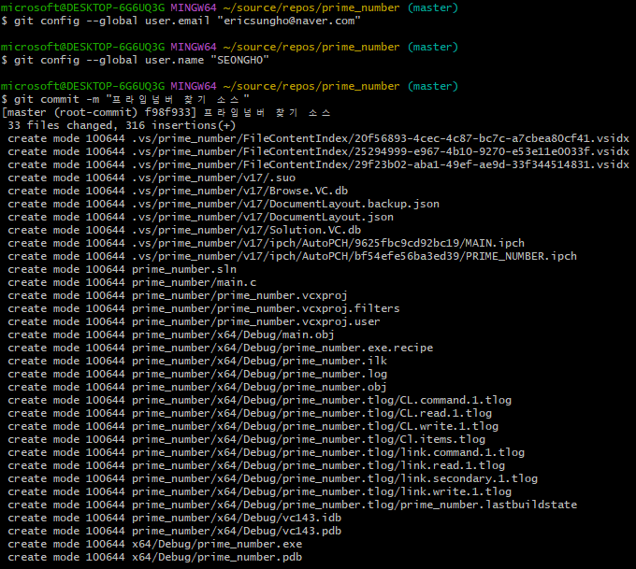Click the vc143.idb file line

pyautogui.click(x=174, y=518)
